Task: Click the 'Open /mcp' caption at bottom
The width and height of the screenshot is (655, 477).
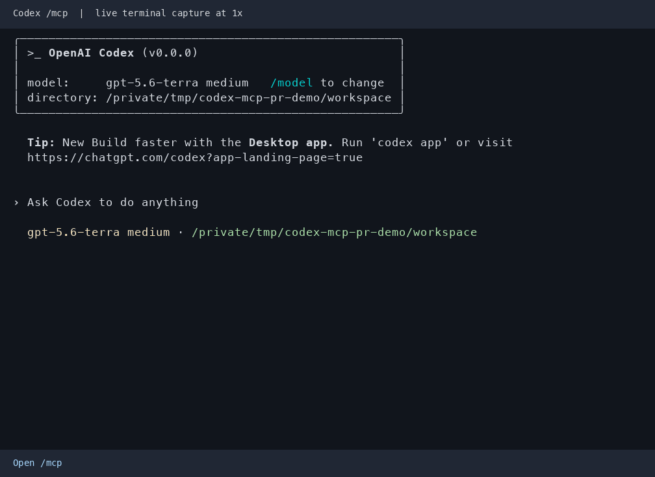Action: 38,463
